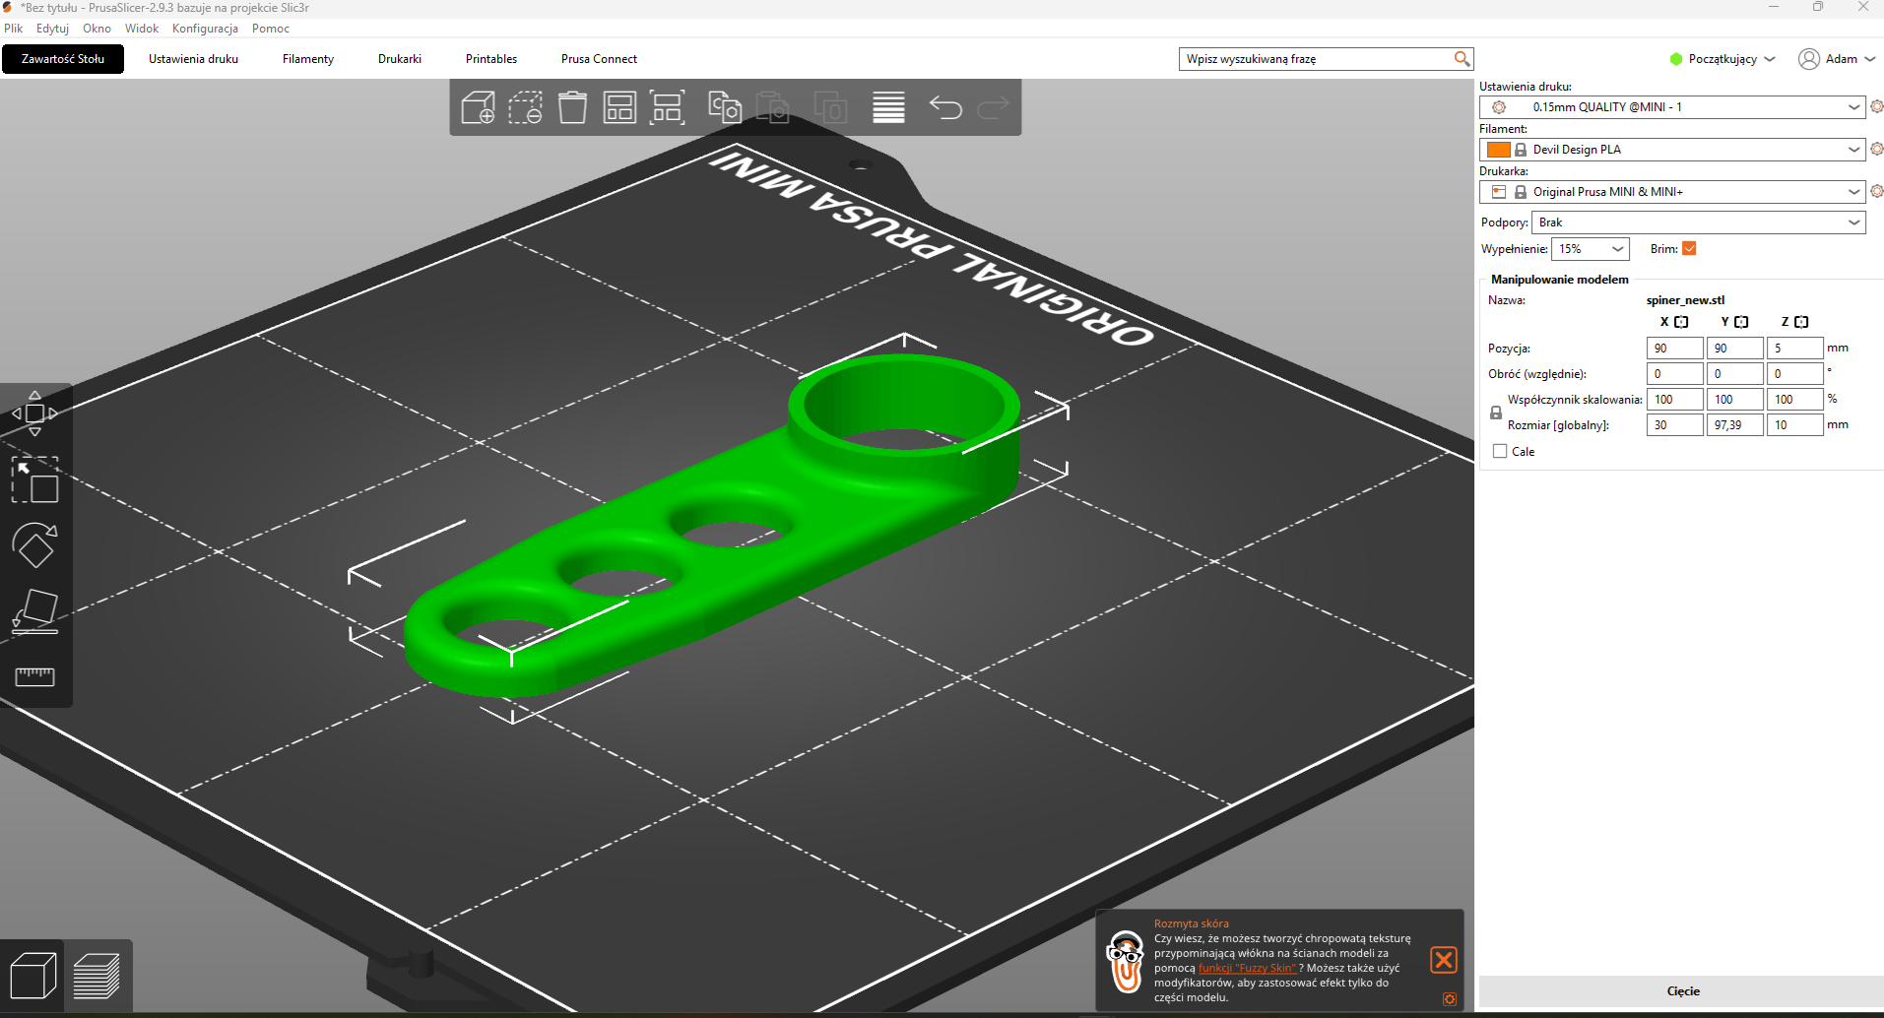
Task: Click the hint notification settings icon
Action: click(1450, 999)
